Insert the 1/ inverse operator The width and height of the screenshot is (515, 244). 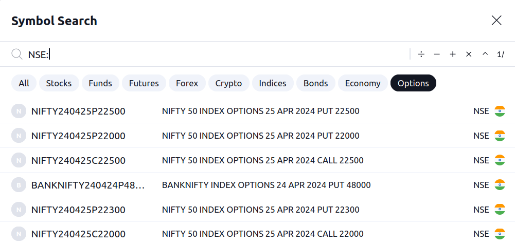501,54
